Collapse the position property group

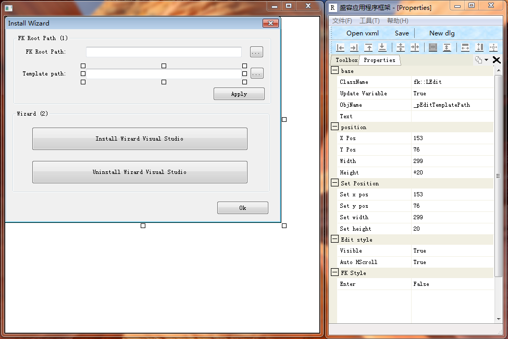[x=334, y=127]
